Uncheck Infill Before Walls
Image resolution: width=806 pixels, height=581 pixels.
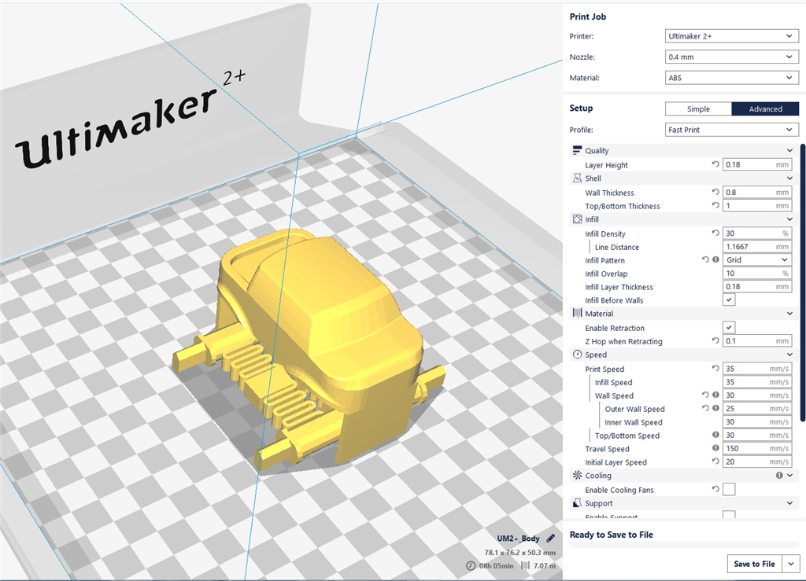(x=729, y=300)
